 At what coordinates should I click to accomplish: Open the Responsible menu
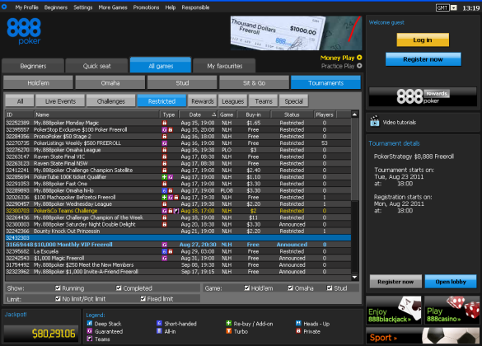[195, 7]
